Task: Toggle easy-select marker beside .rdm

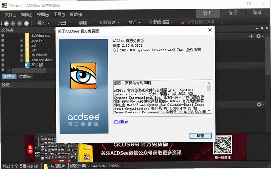Action: [x=3, y=50]
